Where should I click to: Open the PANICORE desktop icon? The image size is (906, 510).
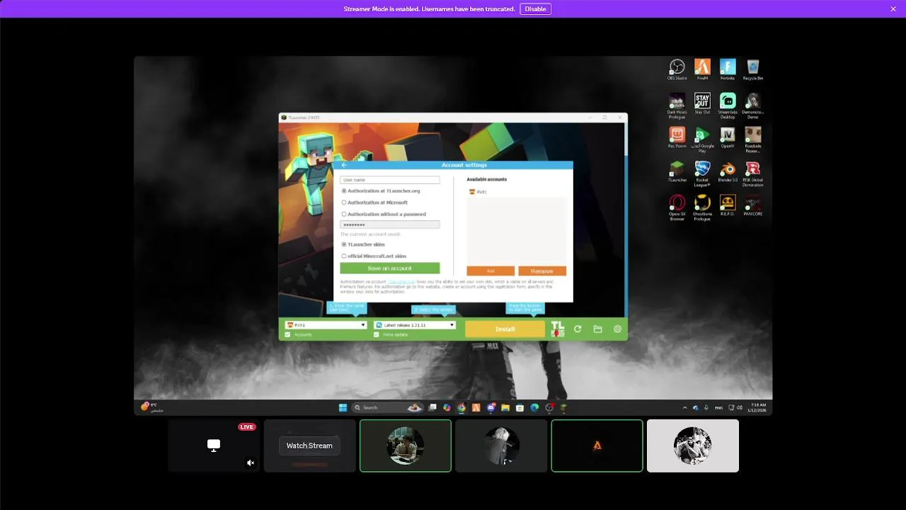tap(753, 206)
